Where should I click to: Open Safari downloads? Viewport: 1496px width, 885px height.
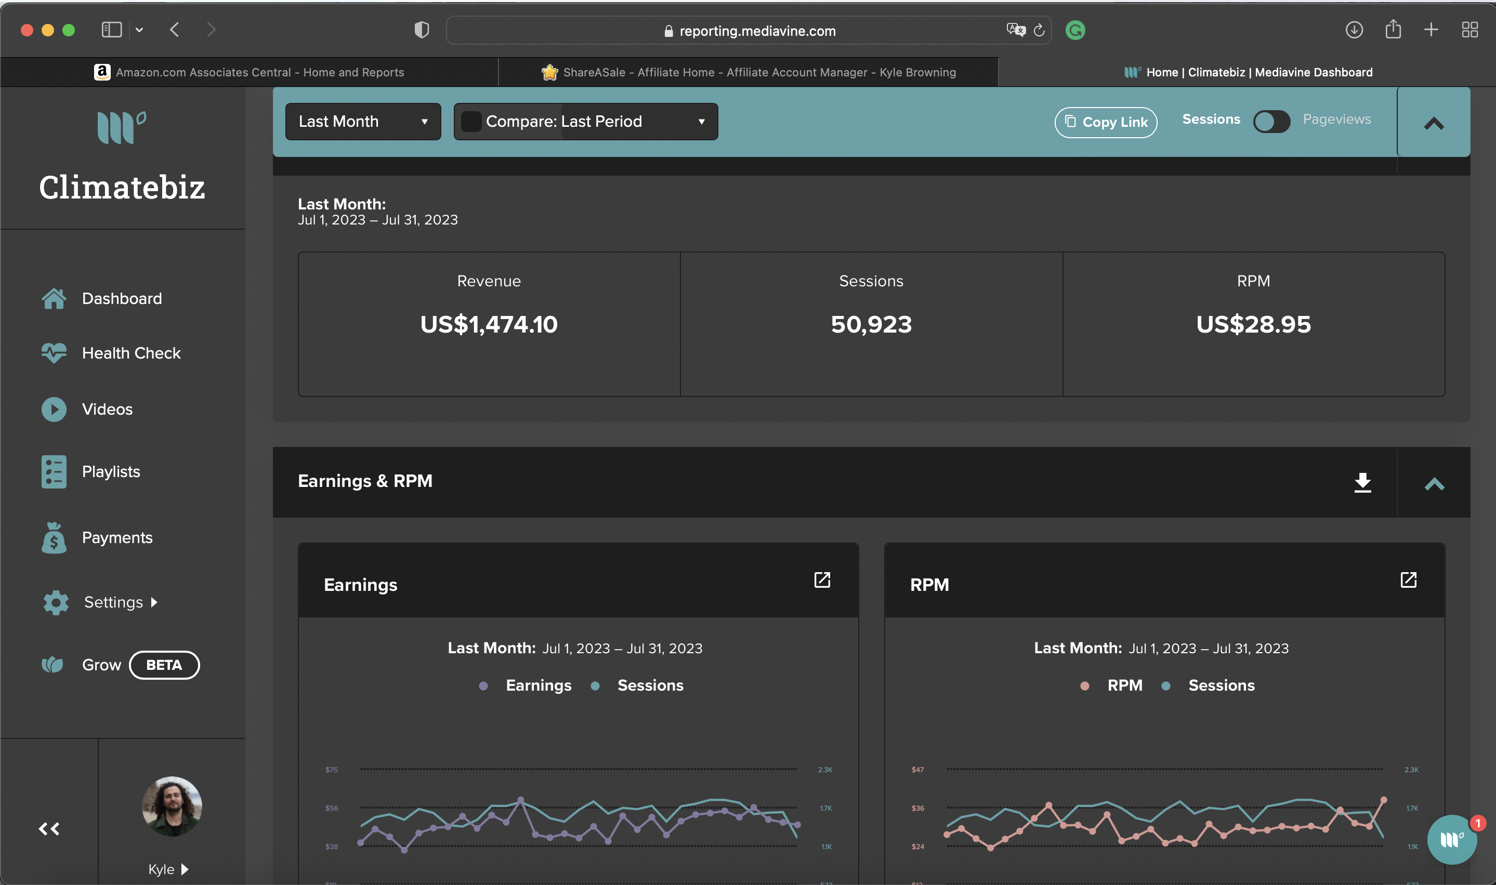point(1354,30)
